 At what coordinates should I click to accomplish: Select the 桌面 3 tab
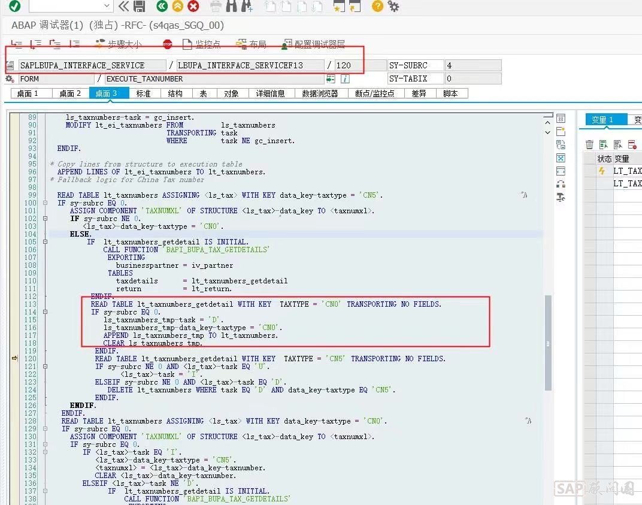[109, 93]
